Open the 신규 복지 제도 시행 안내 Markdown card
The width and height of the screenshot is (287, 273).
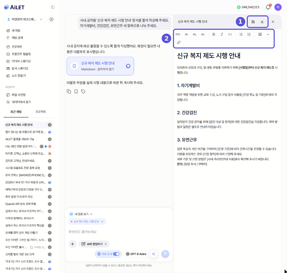pos(100,66)
